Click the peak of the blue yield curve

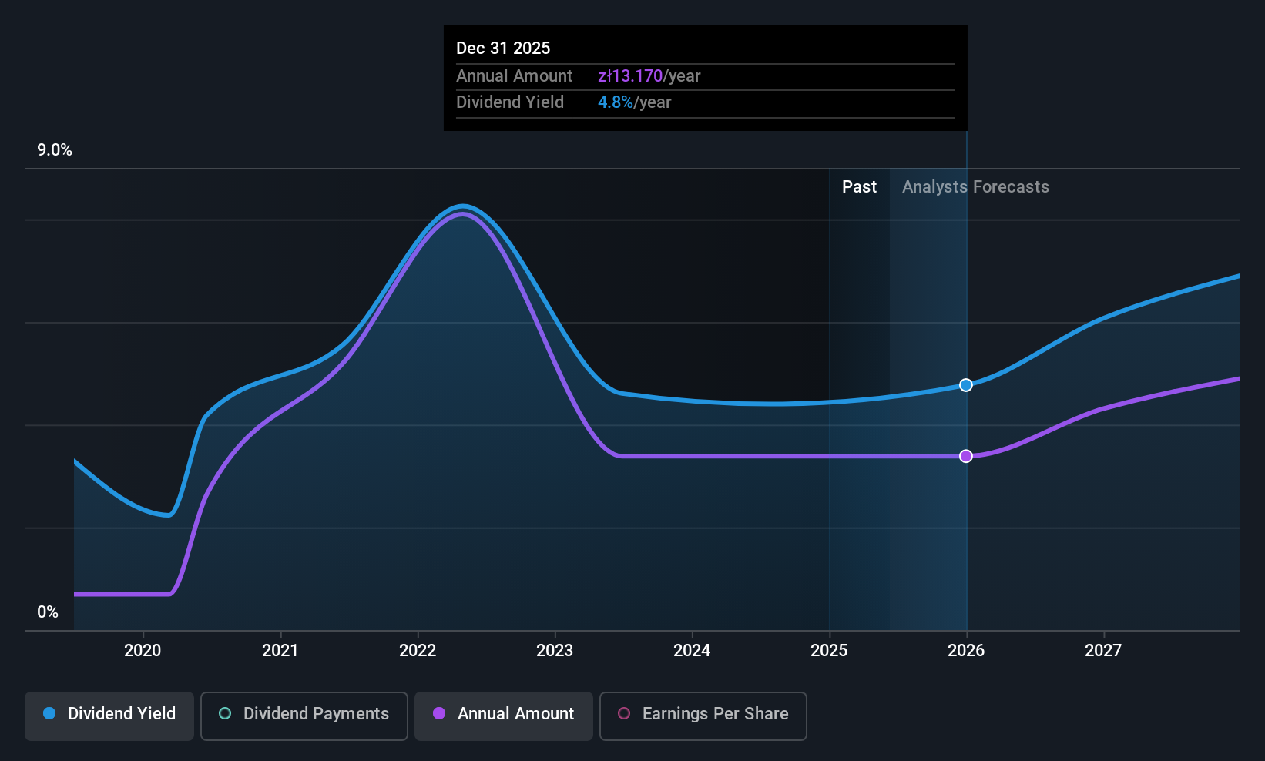click(x=462, y=206)
